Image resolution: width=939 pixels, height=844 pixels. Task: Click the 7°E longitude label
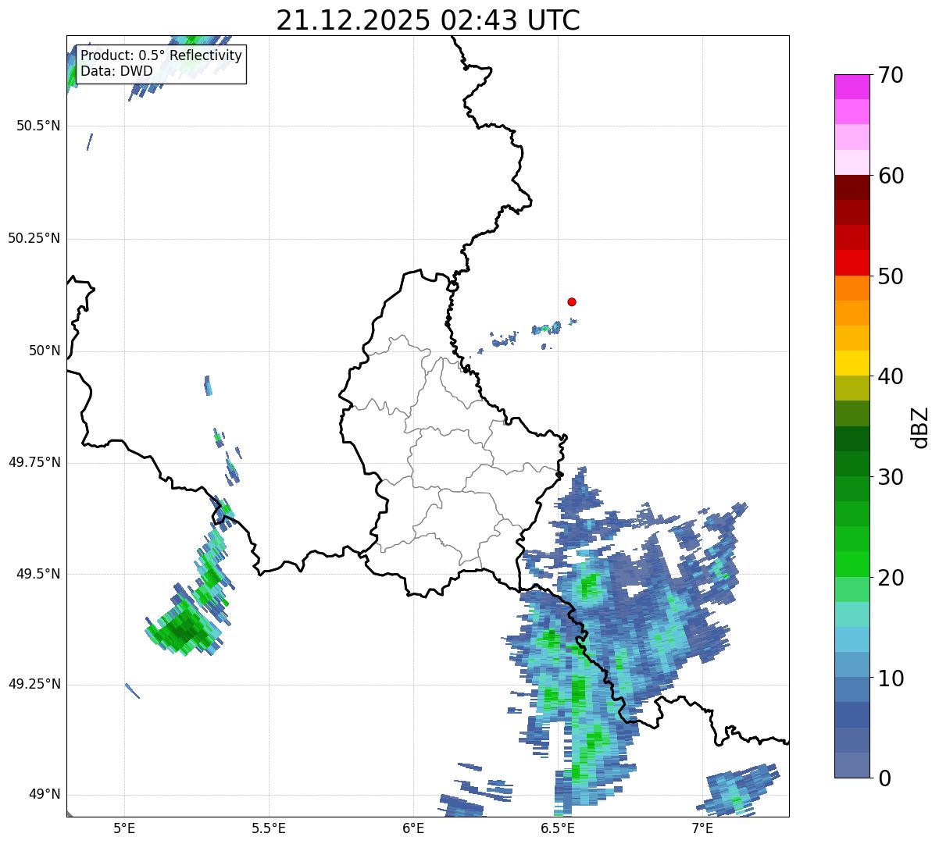(702, 828)
